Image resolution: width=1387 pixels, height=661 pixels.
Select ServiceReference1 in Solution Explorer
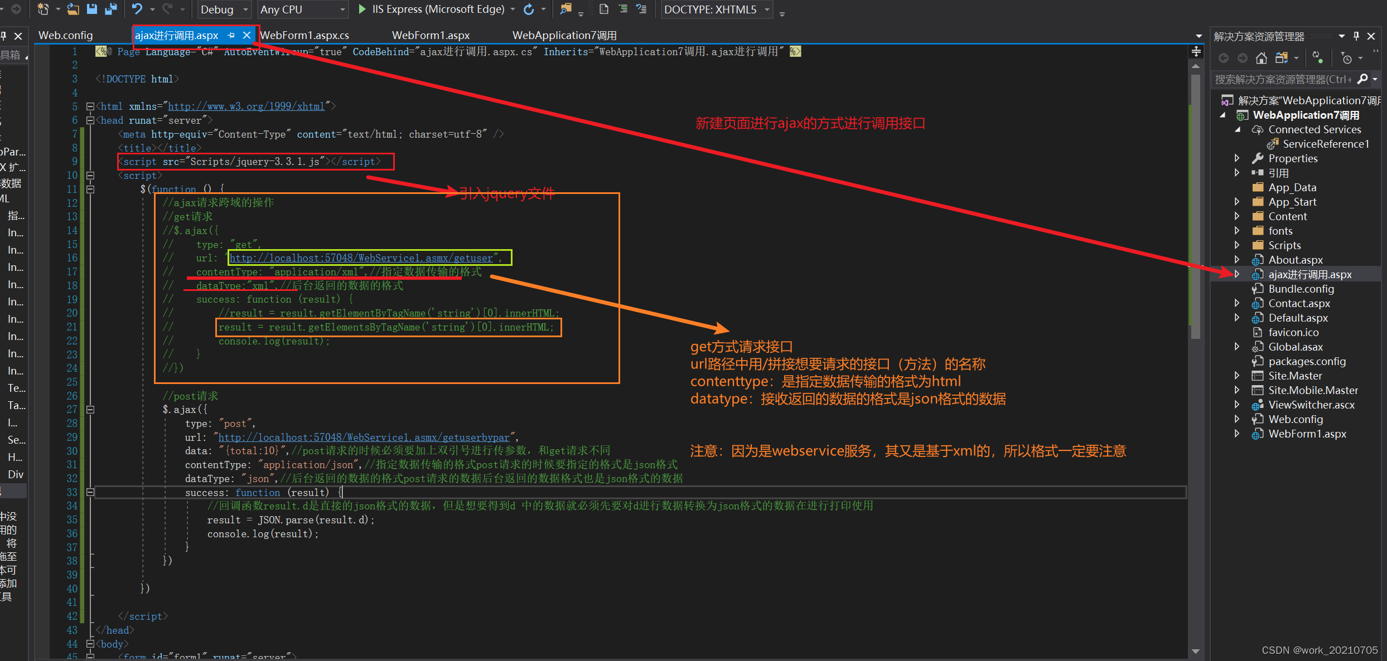coord(1326,144)
